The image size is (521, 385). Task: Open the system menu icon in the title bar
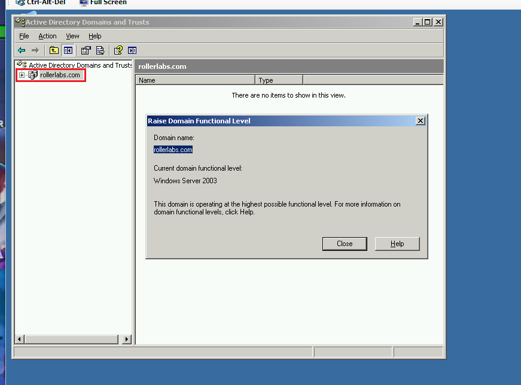coord(20,22)
